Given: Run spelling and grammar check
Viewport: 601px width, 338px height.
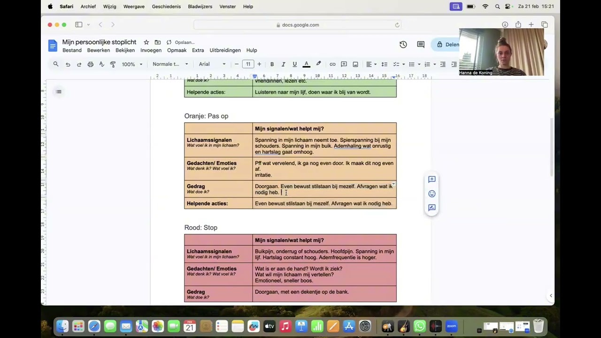Looking at the screenshot, I should [x=101, y=64].
